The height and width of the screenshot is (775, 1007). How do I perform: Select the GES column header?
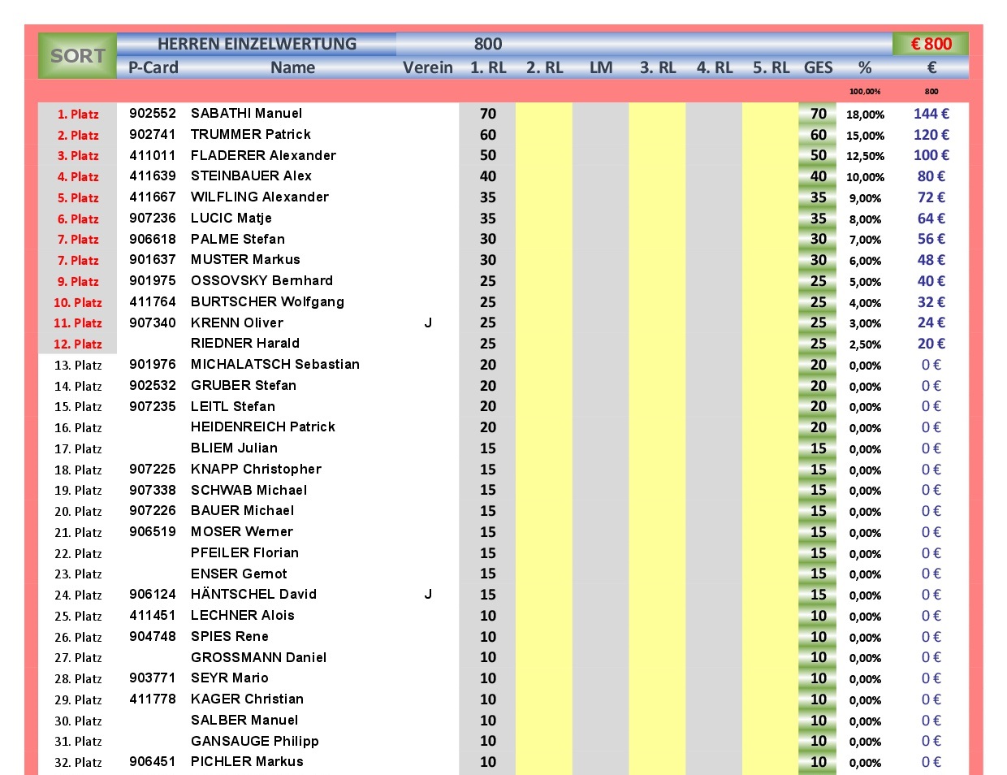click(x=818, y=67)
